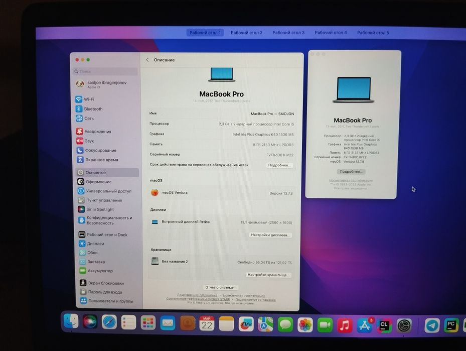Launch Siri from the Dock
The image size is (466, 351).
click(x=90, y=321)
